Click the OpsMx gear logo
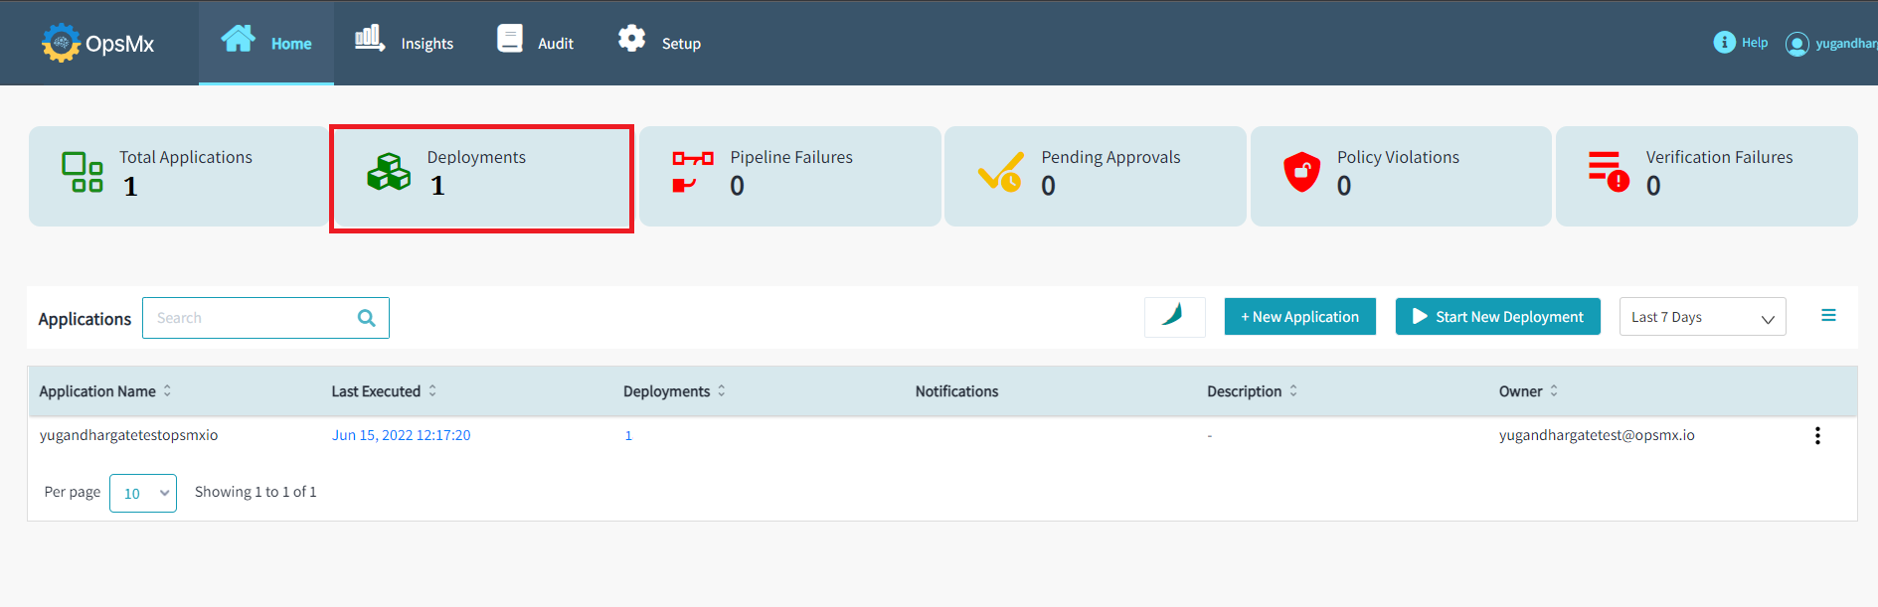 point(61,43)
